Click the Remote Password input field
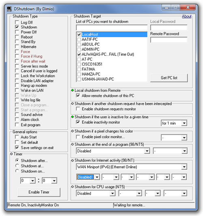Viewport: 203px width, 216px height. click(x=169, y=40)
